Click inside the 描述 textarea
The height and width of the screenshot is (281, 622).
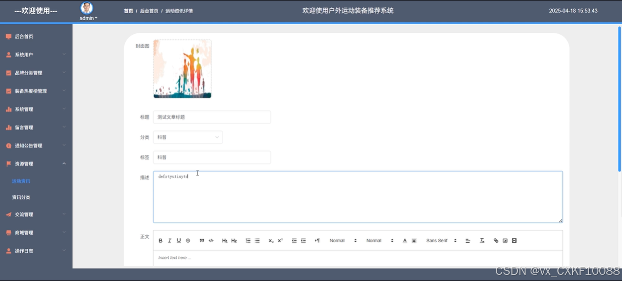coord(358,197)
